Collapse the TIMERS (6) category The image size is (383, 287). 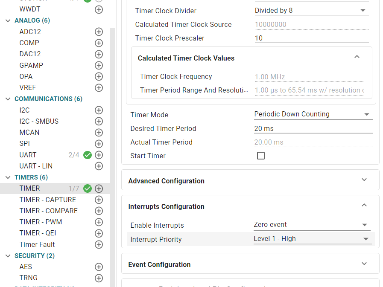pyautogui.click(x=8, y=177)
